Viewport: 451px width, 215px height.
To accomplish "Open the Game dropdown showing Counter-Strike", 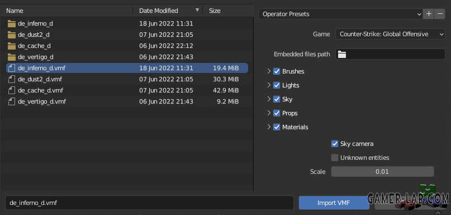I will (390, 34).
